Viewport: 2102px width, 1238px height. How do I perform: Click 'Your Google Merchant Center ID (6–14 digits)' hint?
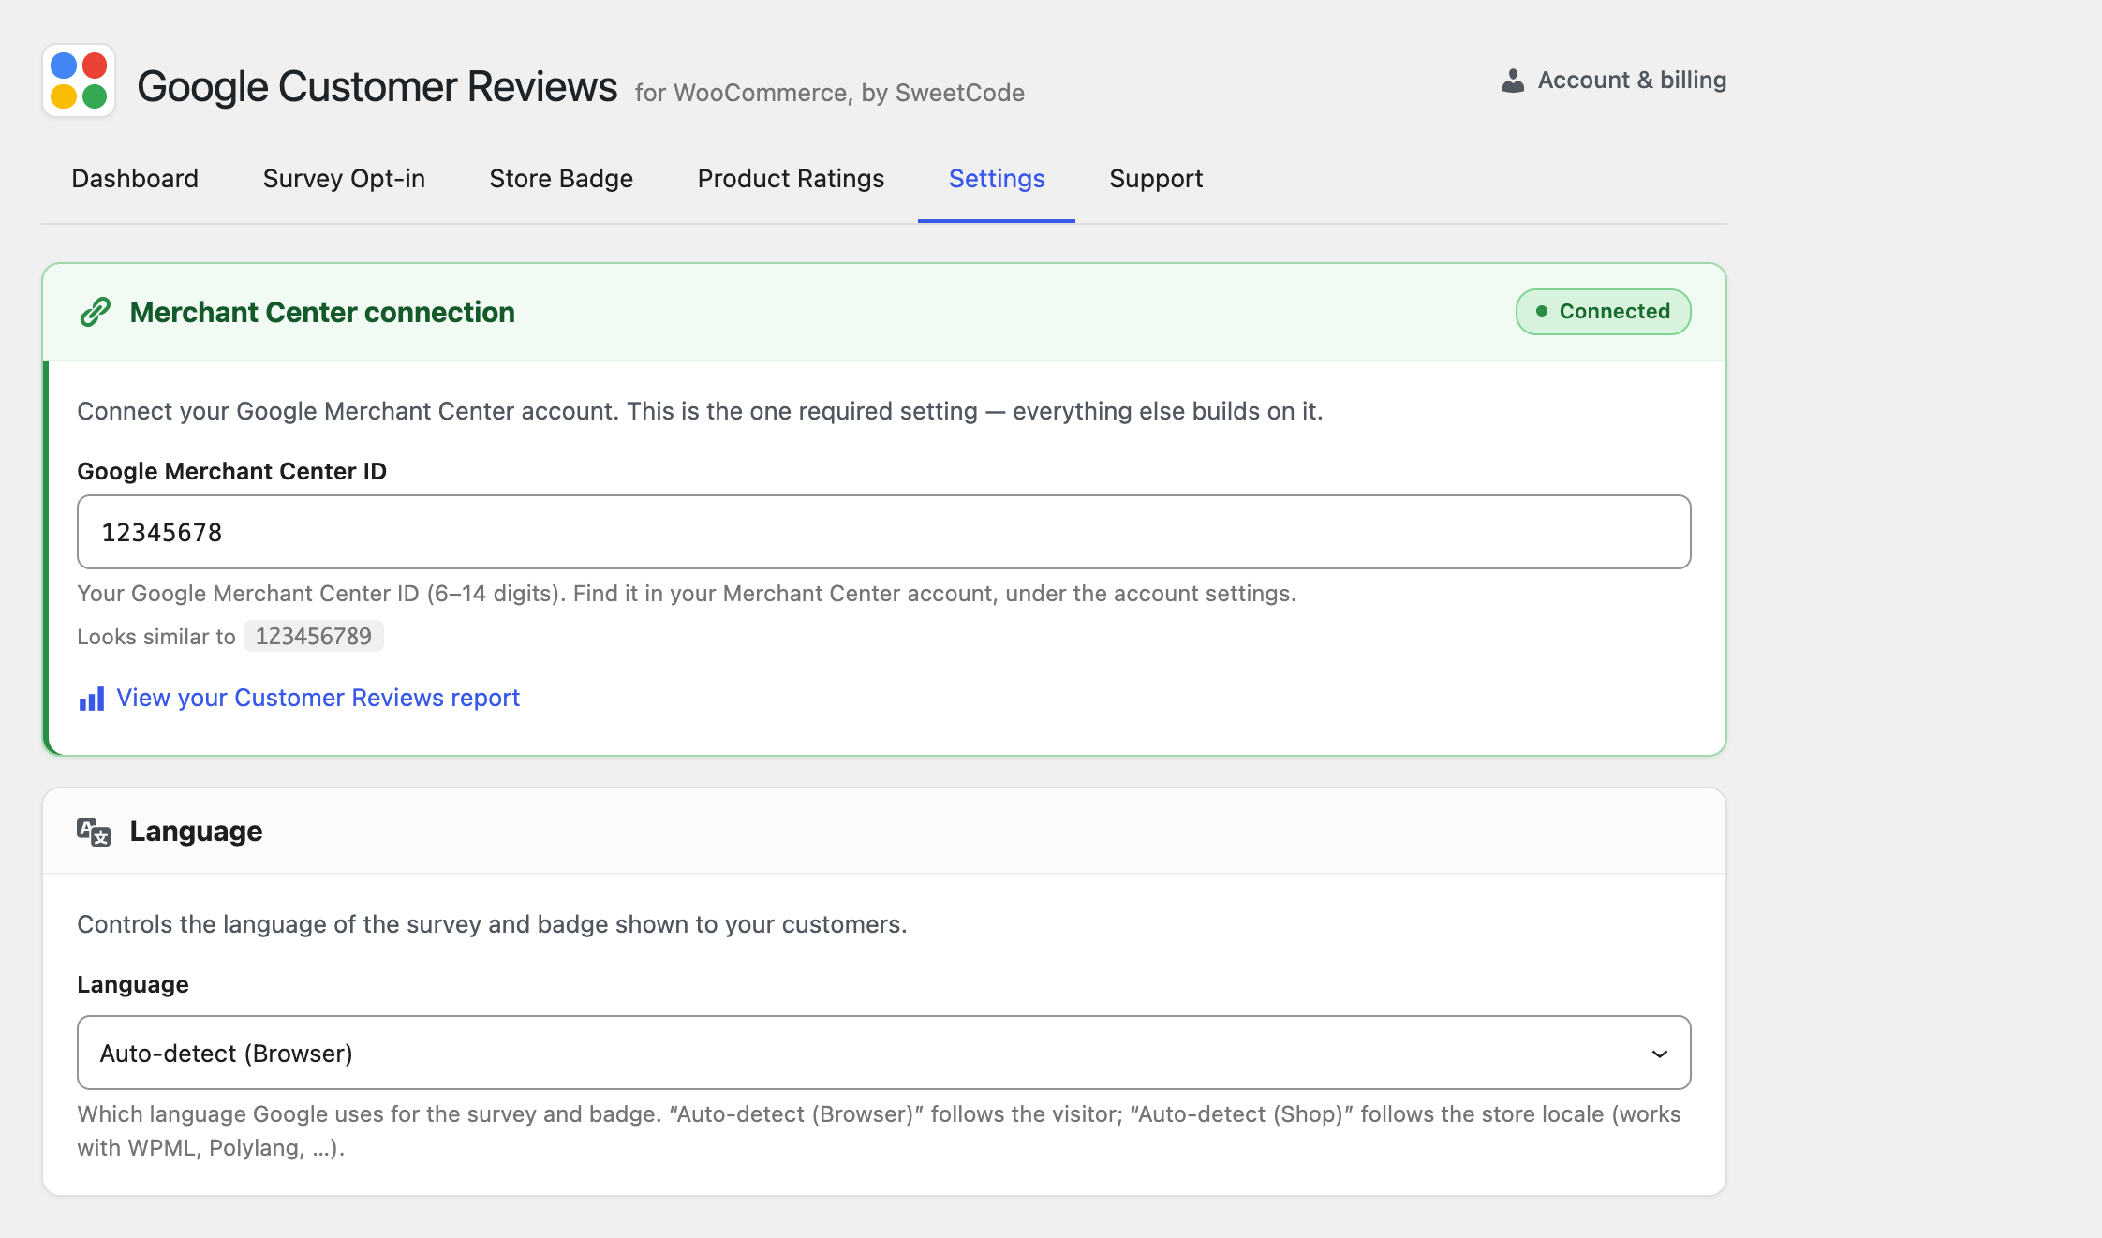687,594
